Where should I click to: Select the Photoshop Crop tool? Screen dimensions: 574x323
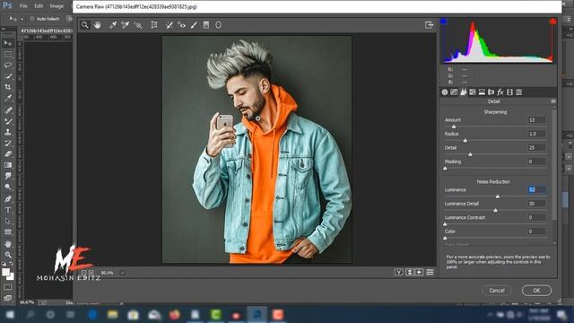(8, 87)
